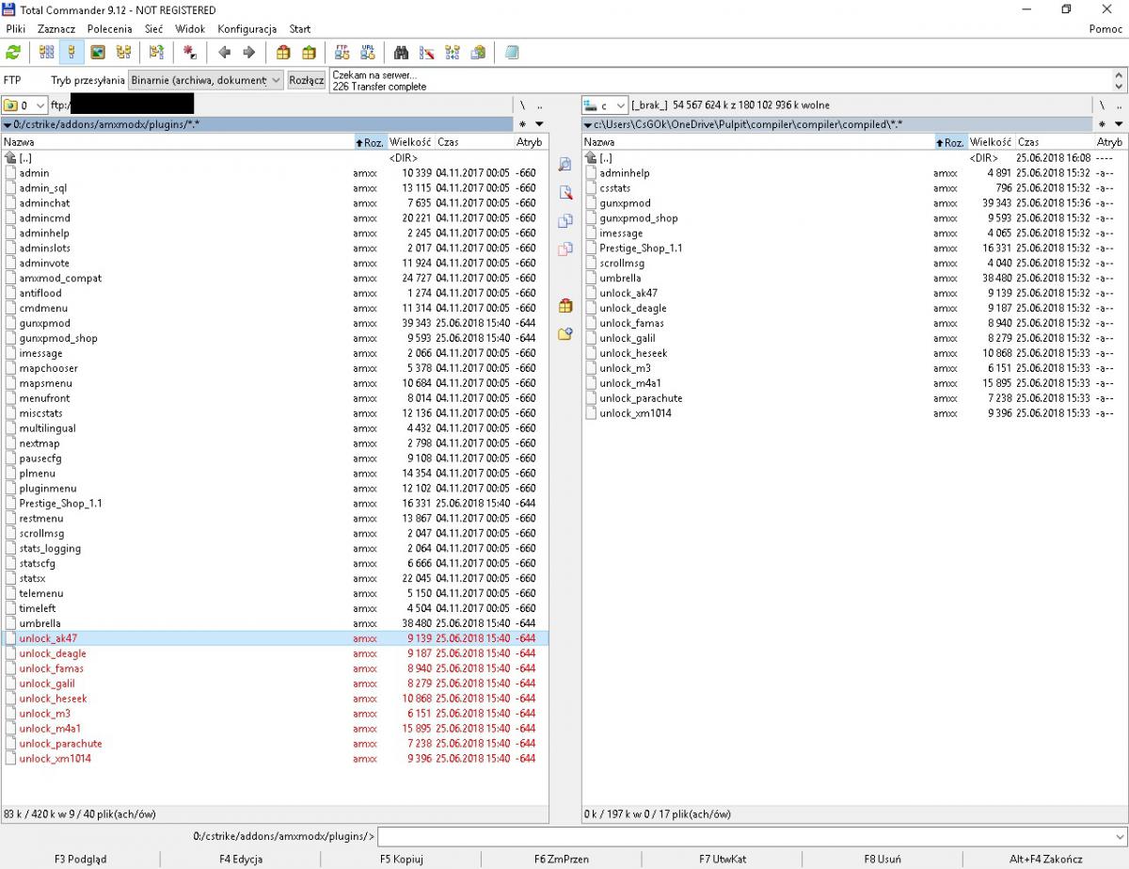Click the Rozłącz disconnect button
This screenshot has height=869, width=1129.
pos(307,80)
